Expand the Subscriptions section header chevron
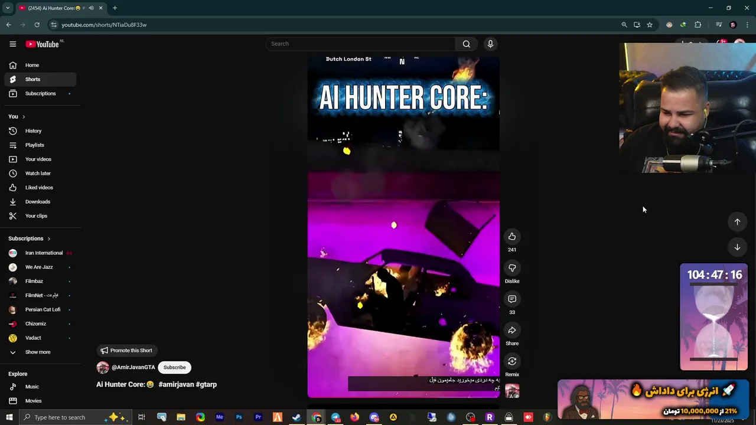This screenshot has height=425, width=756. point(48,238)
